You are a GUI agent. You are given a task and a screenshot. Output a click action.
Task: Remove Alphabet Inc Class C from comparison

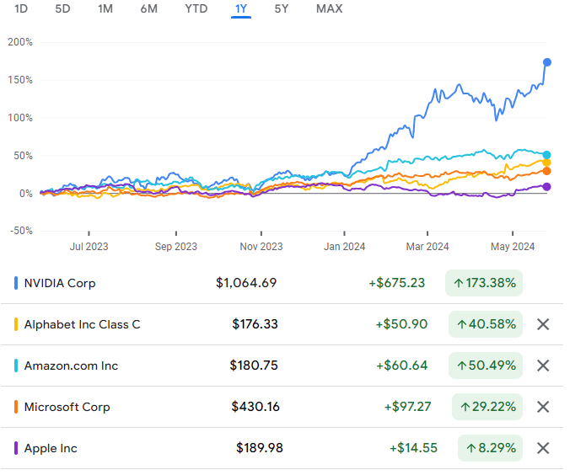point(543,324)
